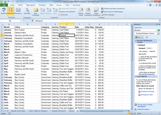Click Allow Users to Edit Ranges
The image size is (161, 115).
112,12
